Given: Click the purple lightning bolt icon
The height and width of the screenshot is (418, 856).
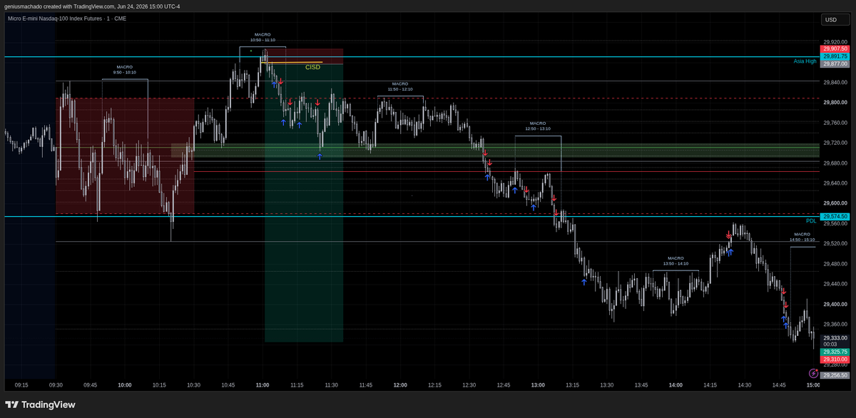Looking at the screenshot, I should tap(814, 373).
